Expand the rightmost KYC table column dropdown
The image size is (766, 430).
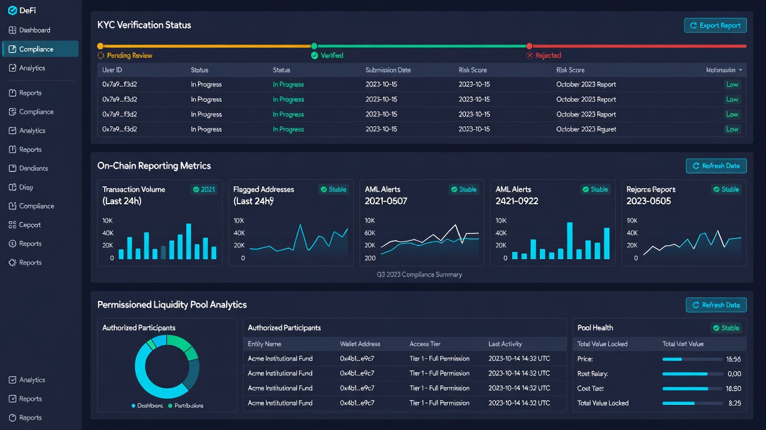pos(740,70)
